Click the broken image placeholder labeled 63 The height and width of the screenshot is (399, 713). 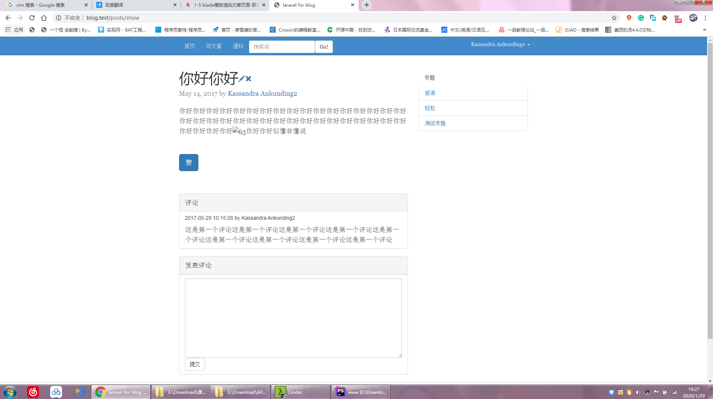coord(239,131)
